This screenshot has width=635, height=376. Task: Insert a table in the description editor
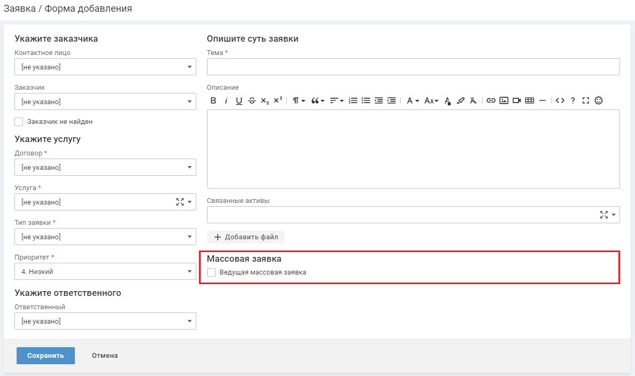point(530,100)
